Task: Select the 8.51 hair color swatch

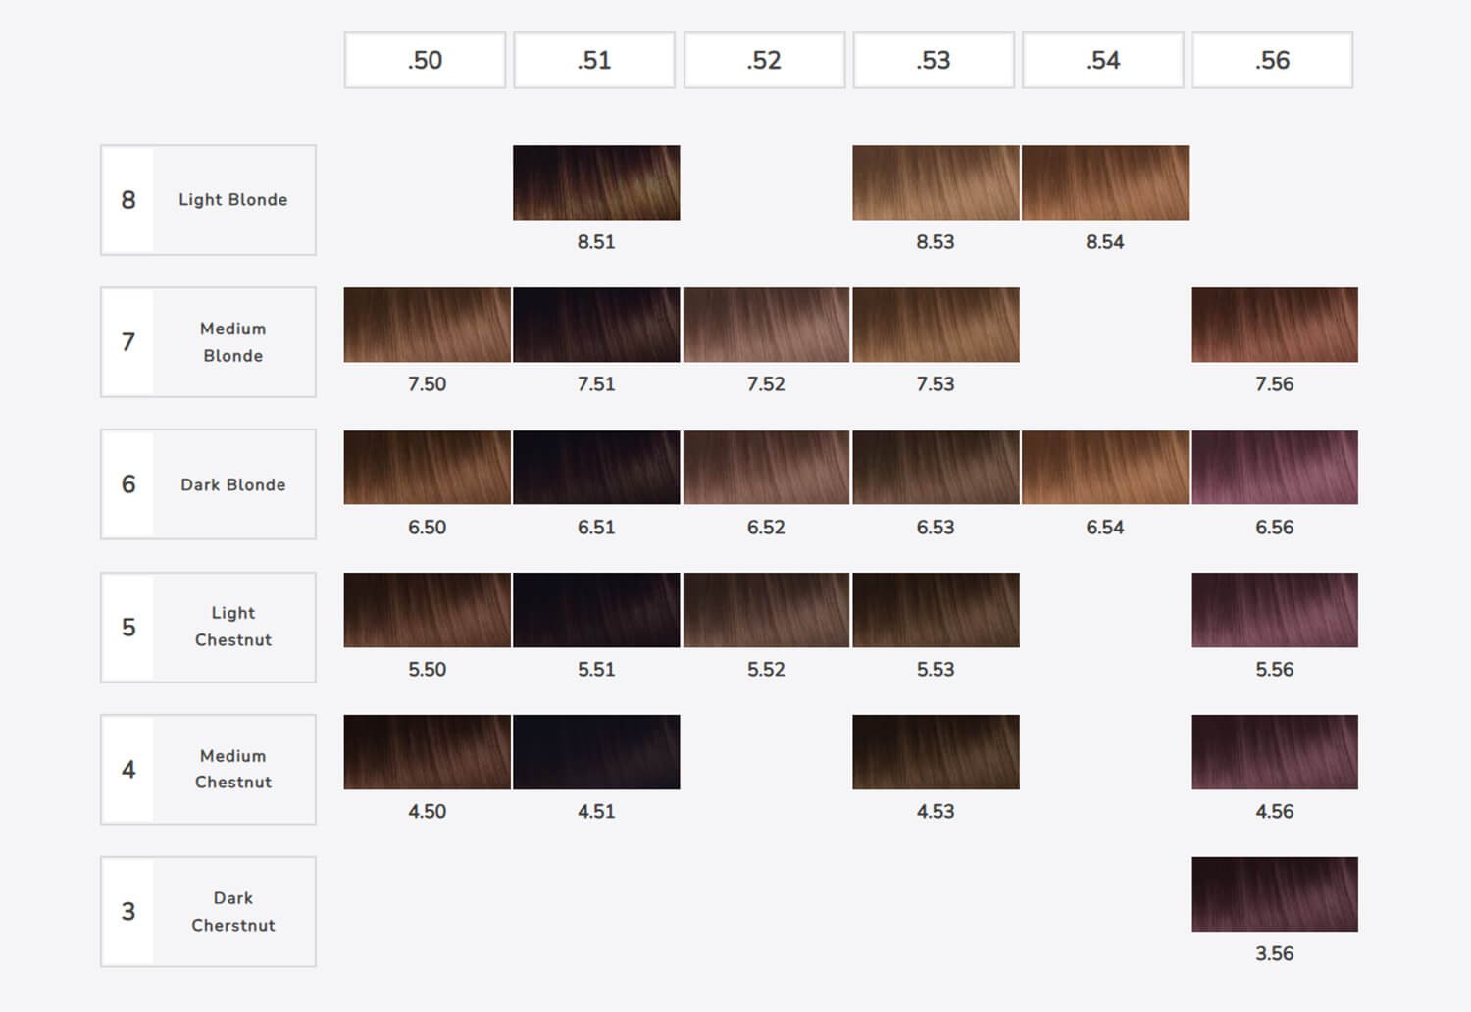Action: (596, 182)
